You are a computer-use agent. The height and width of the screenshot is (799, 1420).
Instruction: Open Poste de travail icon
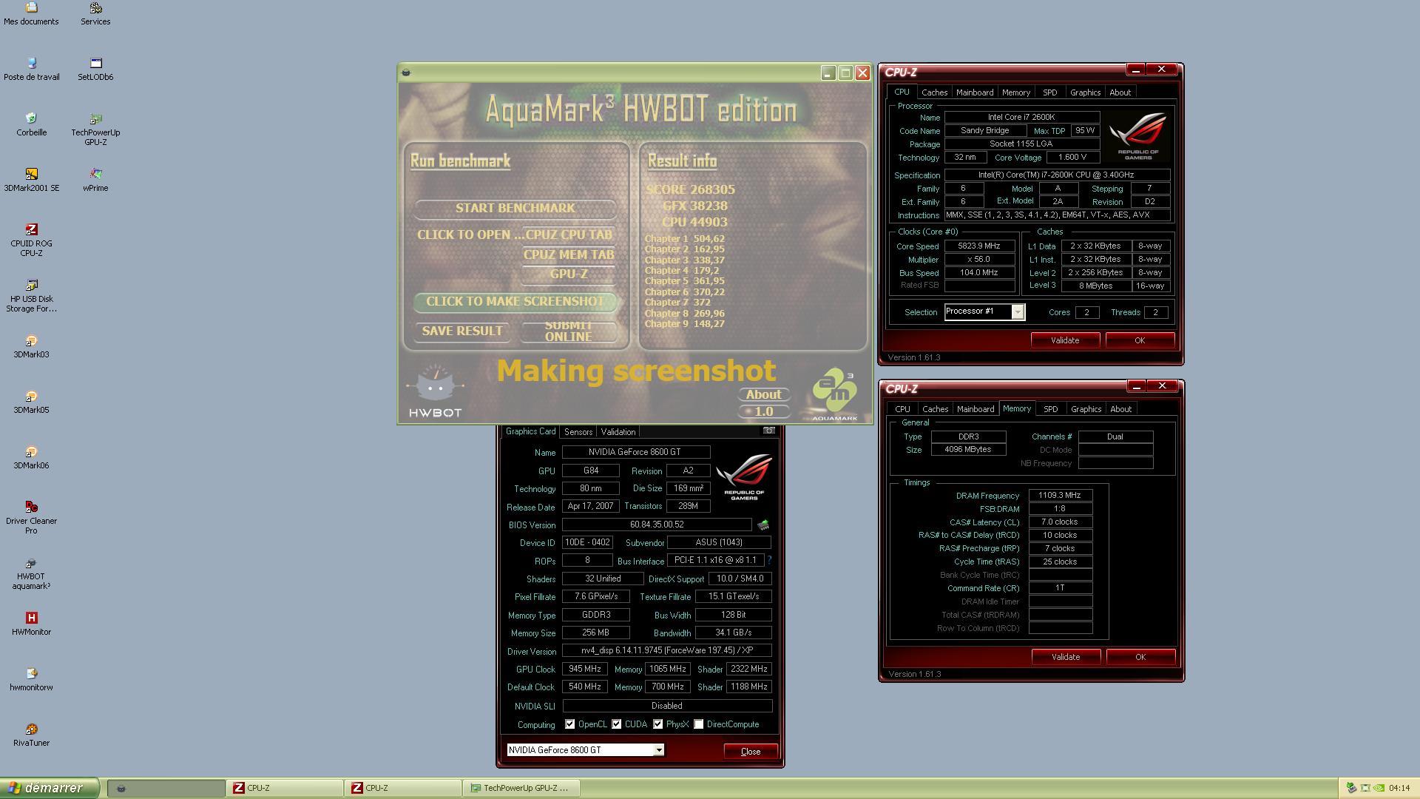(31, 70)
